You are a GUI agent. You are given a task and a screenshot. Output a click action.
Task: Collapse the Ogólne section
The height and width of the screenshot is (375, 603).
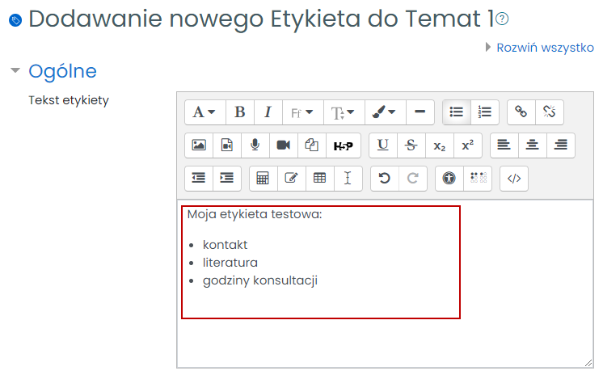pos(15,71)
